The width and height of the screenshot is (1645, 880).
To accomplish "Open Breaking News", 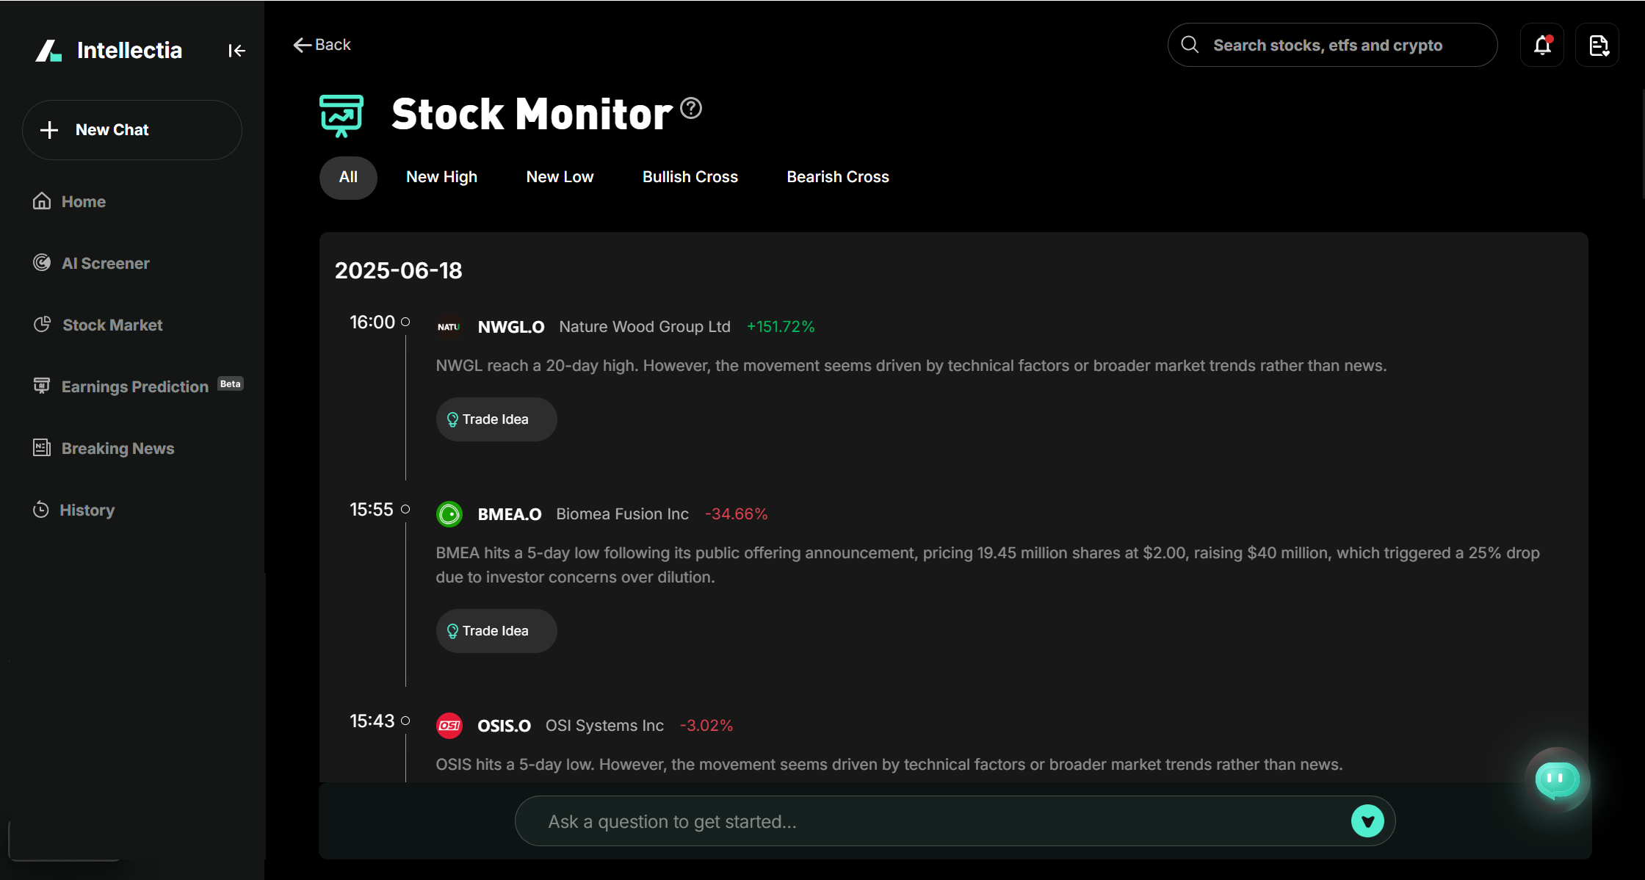I will point(117,448).
